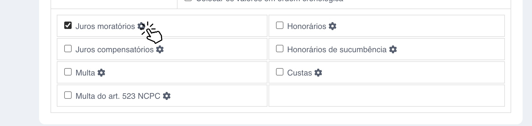Open Honorários settings gear icon
Image resolution: width=532 pixels, height=126 pixels.
(332, 26)
